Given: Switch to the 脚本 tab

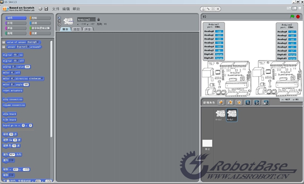Looking at the screenshot, I should [x=65, y=29].
